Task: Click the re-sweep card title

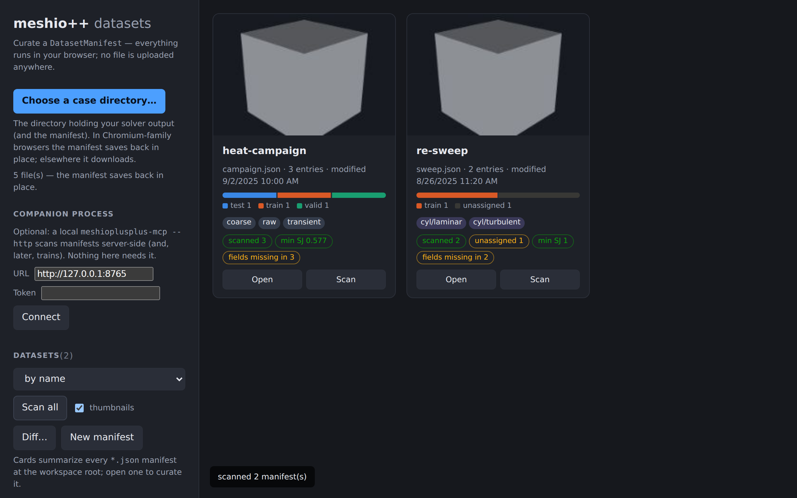Action: click(442, 151)
